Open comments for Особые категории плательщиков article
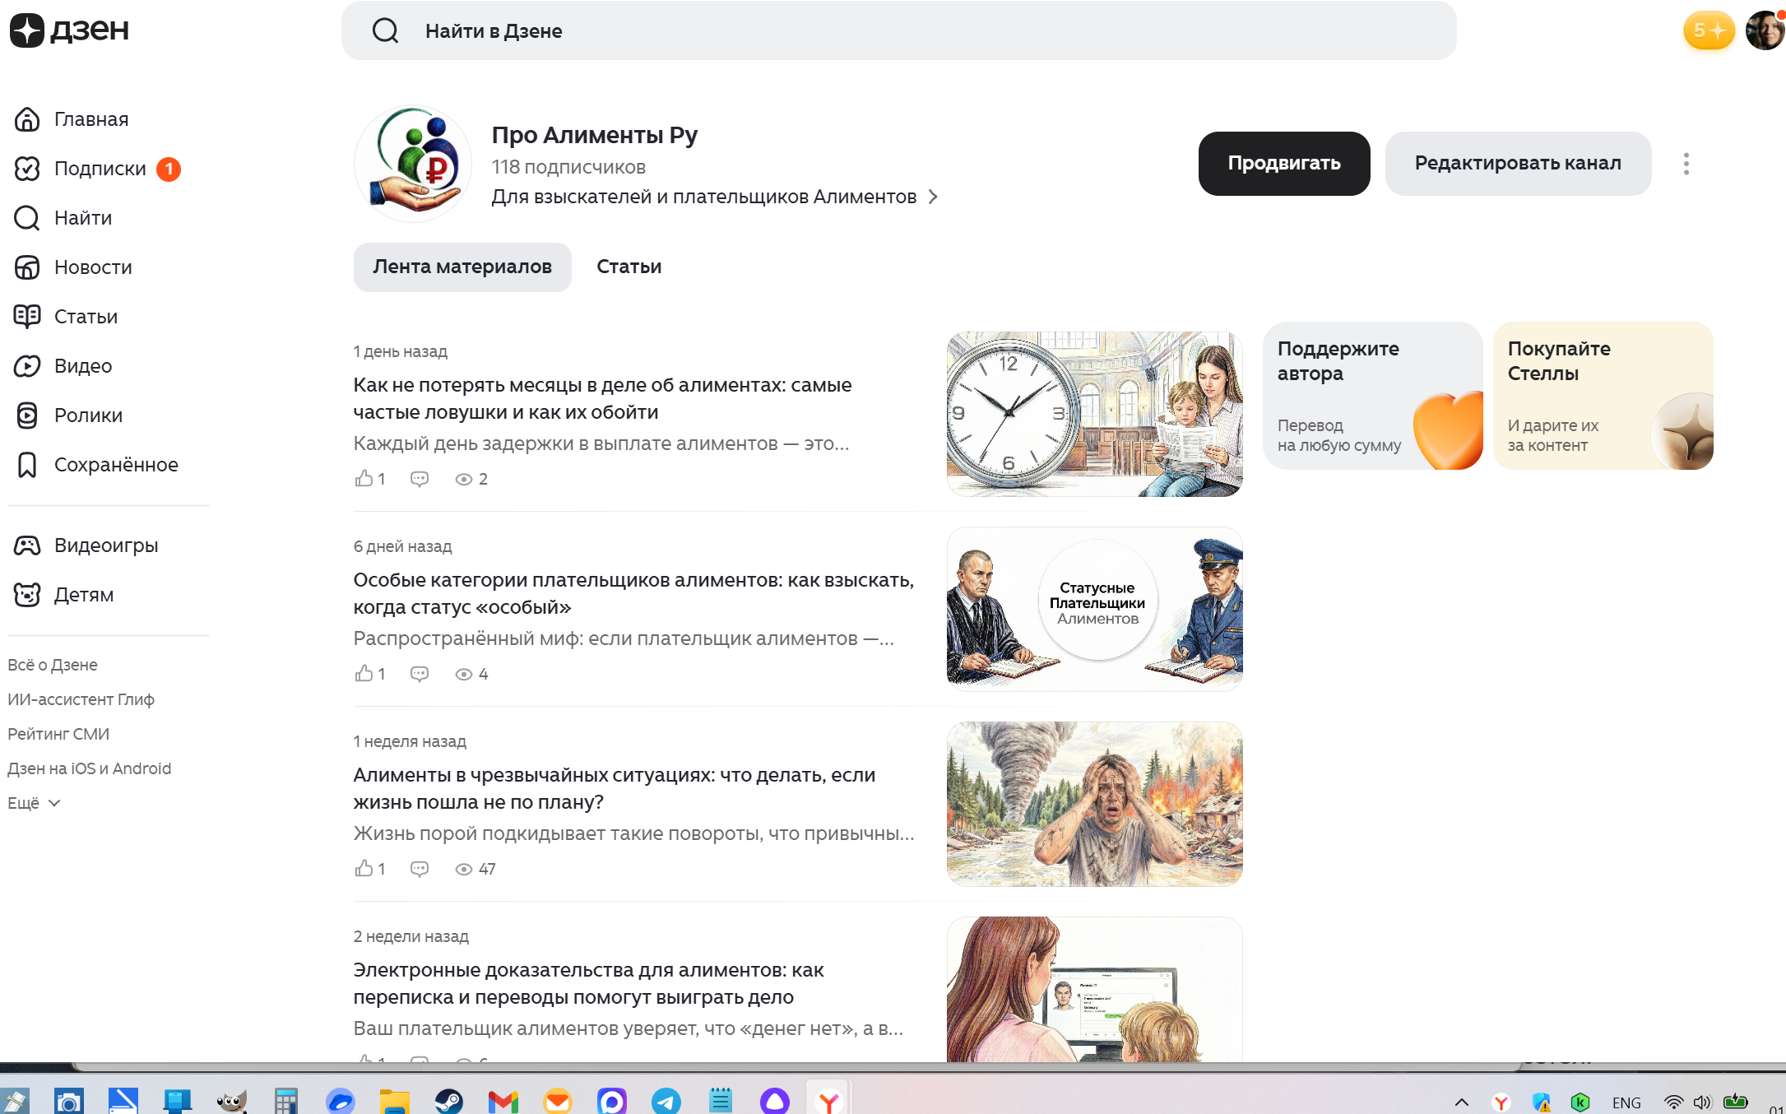The height and width of the screenshot is (1114, 1786). (420, 674)
